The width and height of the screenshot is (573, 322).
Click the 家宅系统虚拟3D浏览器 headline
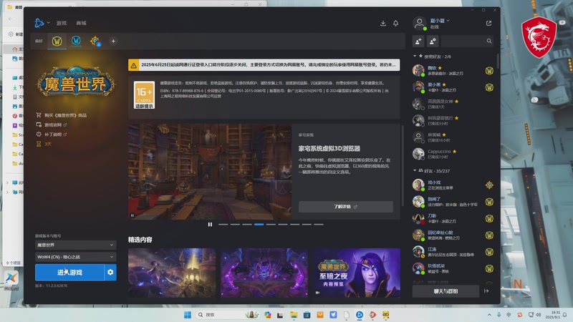point(329,149)
